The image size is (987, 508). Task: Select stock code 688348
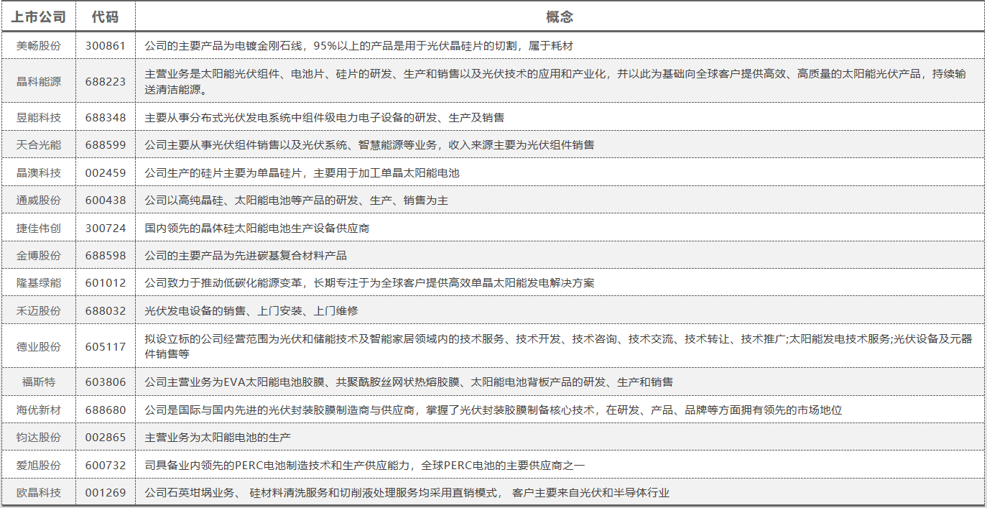(x=105, y=117)
